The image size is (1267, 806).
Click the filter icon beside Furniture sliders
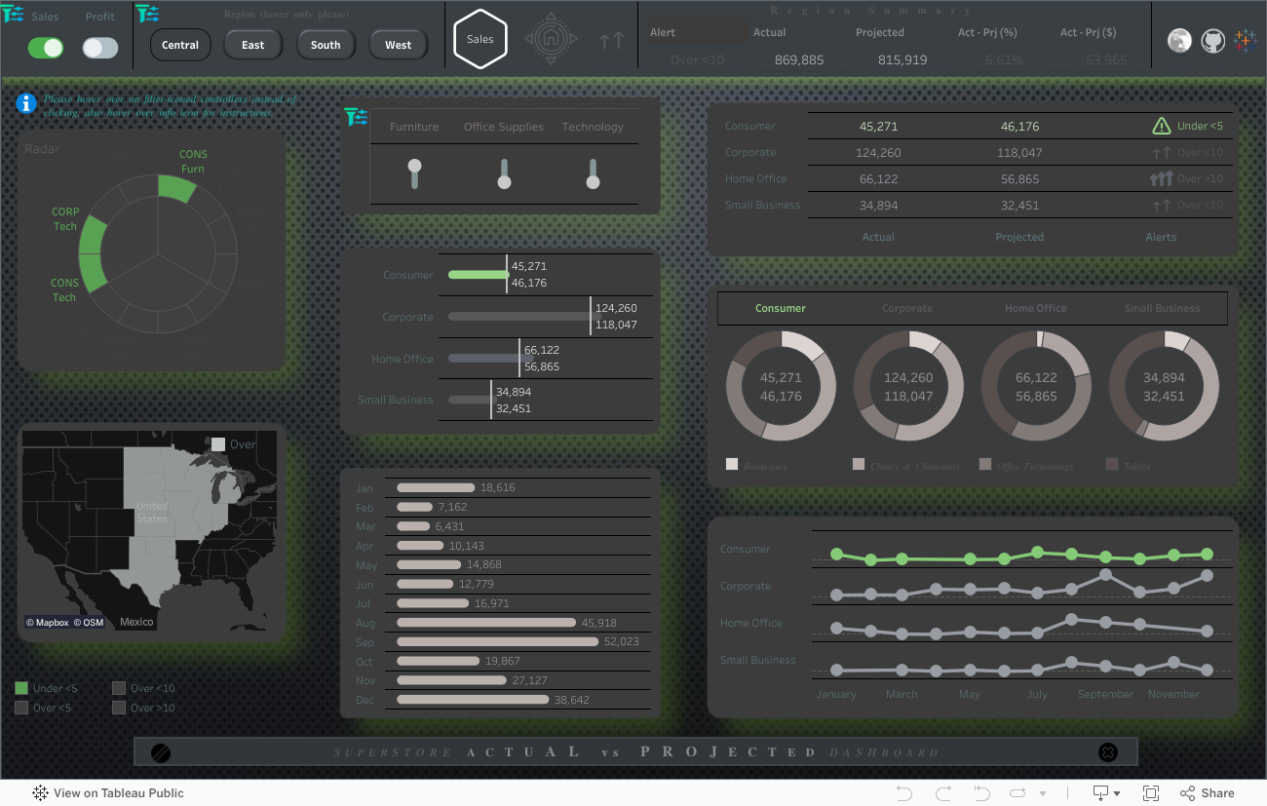click(357, 117)
